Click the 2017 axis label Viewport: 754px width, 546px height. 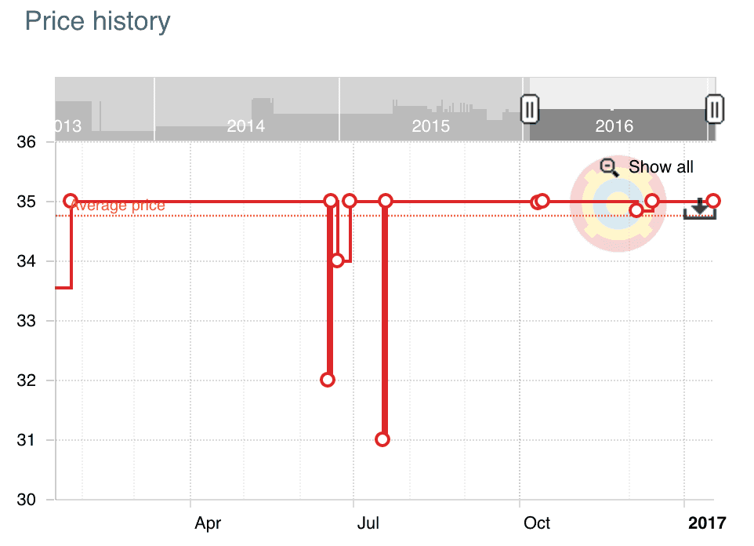(x=707, y=523)
